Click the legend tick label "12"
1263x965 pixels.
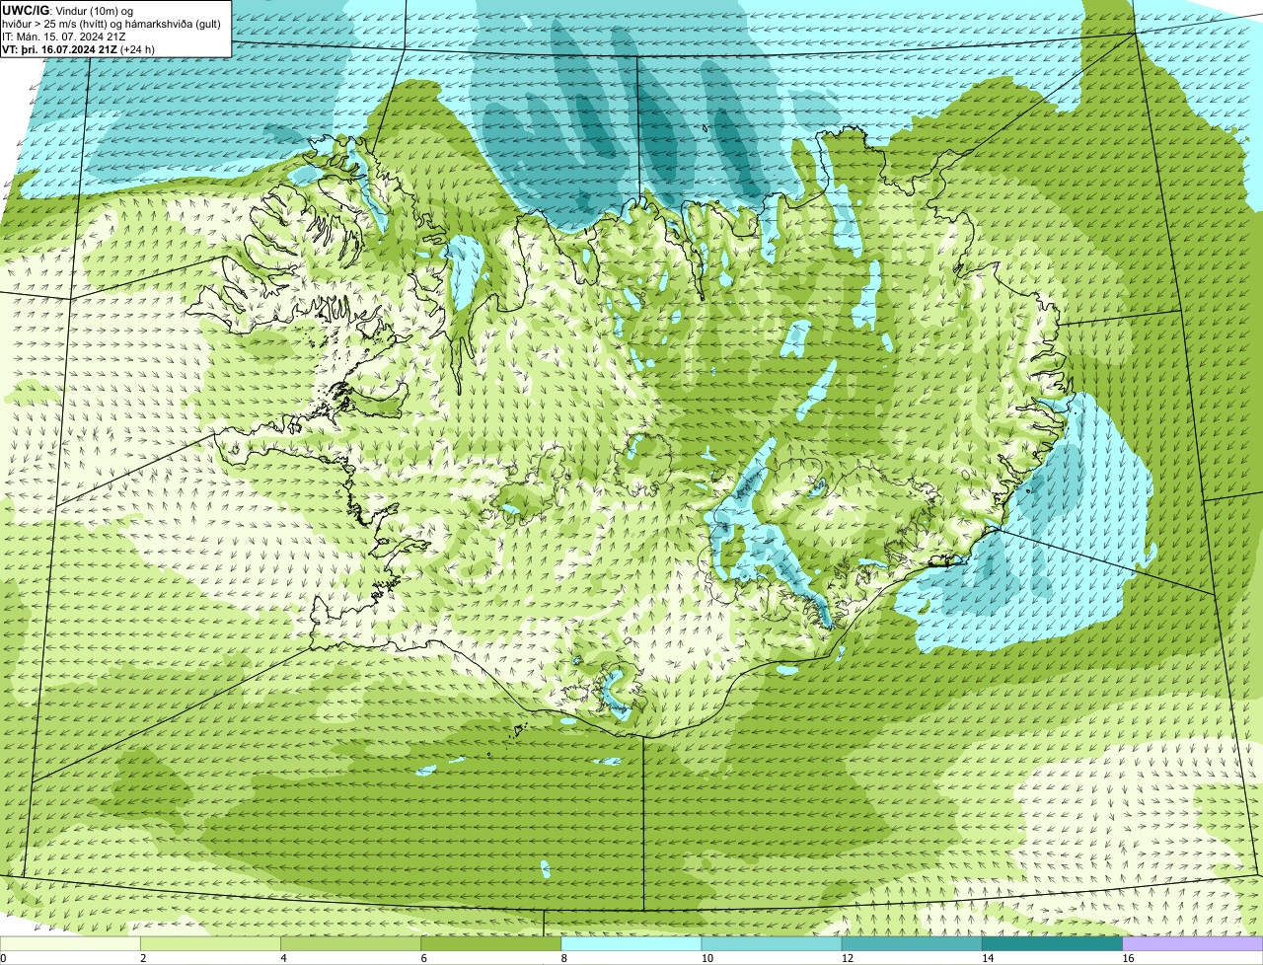pos(847,958)
